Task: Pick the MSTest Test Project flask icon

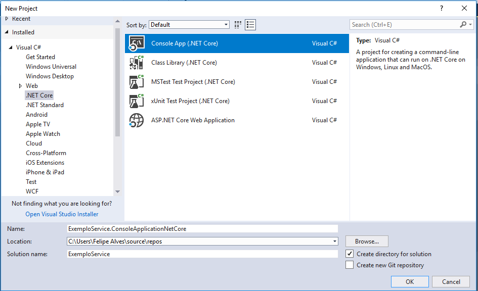Action: coord(136,81)
